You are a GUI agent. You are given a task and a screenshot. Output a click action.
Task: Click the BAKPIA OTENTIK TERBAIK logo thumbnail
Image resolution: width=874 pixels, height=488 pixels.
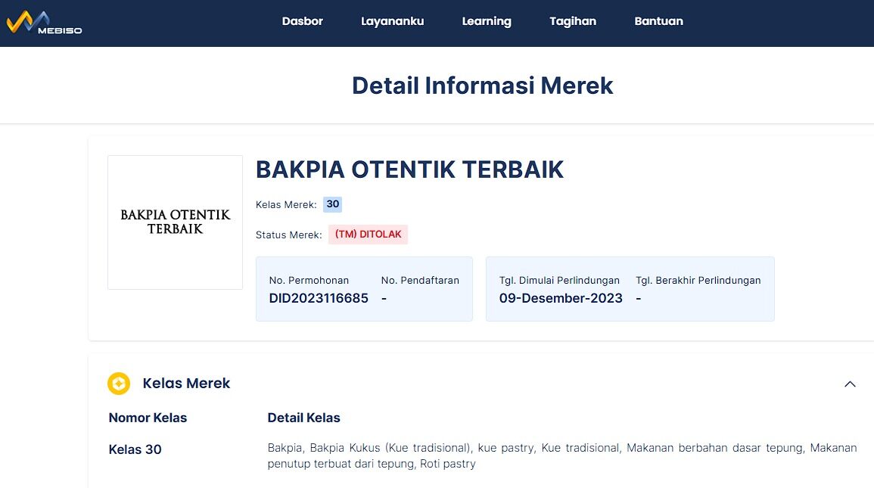[x=175, y=222]
